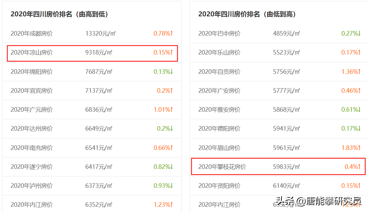The image size is (368, 212).
Task: Click the up arrow for 凉山 0.15%
Action: [x=172, y=52]
